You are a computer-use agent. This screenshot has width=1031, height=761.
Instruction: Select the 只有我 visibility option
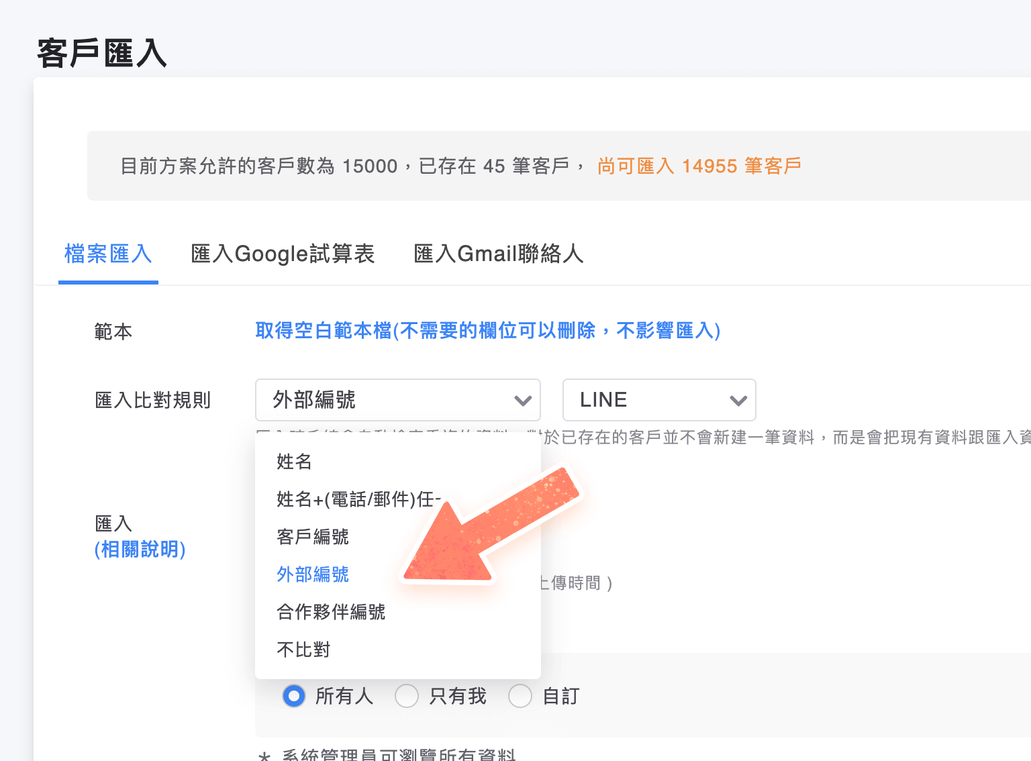pyautogui.click(x=407, y=696)
